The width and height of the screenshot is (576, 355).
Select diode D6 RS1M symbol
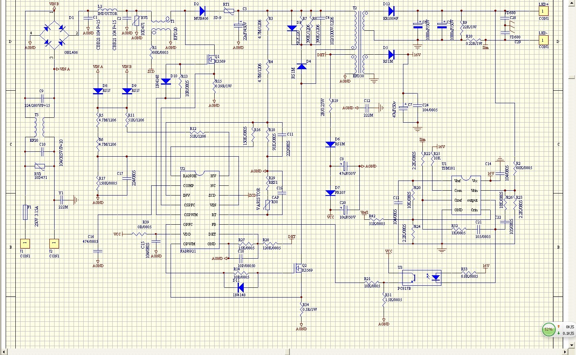pos(331,144)
